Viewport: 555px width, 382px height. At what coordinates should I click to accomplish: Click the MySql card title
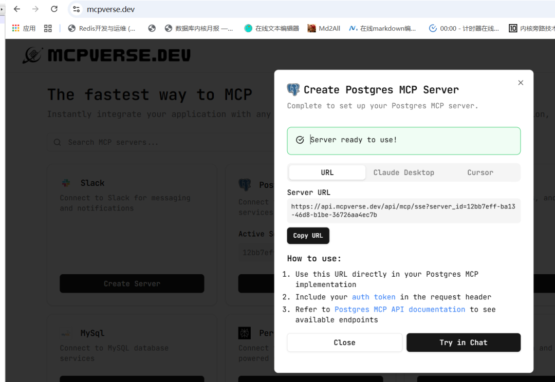click(x=92, y=333)
